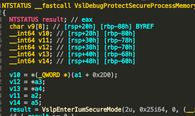Click the VslDebugProtectSecureProcessMemory function name

135,6
